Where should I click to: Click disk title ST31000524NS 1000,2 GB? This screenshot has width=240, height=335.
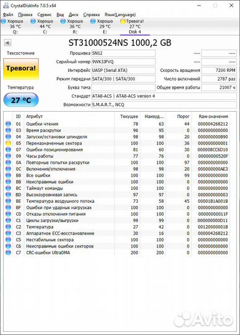pyautogui.click(x=120, y=43)
